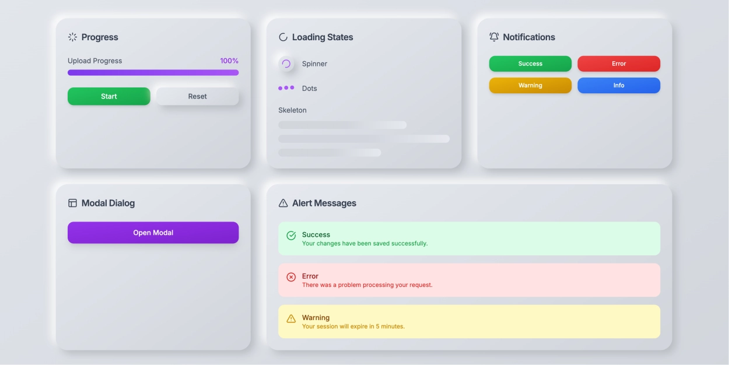The image size is (729, 365).
Task: Click the Progress card spinner icon
Action: click(72, 37)
